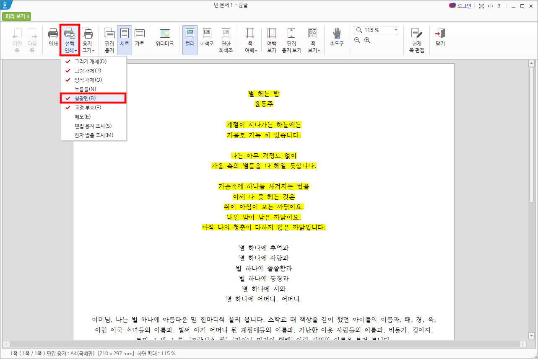Open the 쪽 보기 dropdown
The height and width of the screenshot is (359, 538).
point(313,40)
